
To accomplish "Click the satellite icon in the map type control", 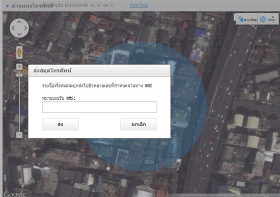I will tap(241, 19).
